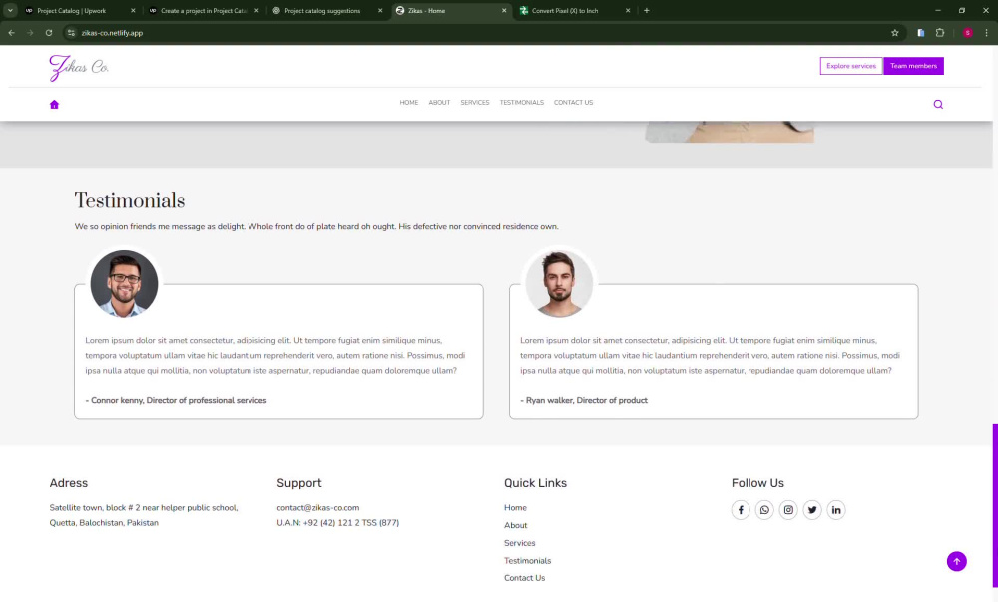The width and height of the screenshot is (998, 602).
Task: Open the Testimonials quick link in footer
Action: (x=527, y=561)
